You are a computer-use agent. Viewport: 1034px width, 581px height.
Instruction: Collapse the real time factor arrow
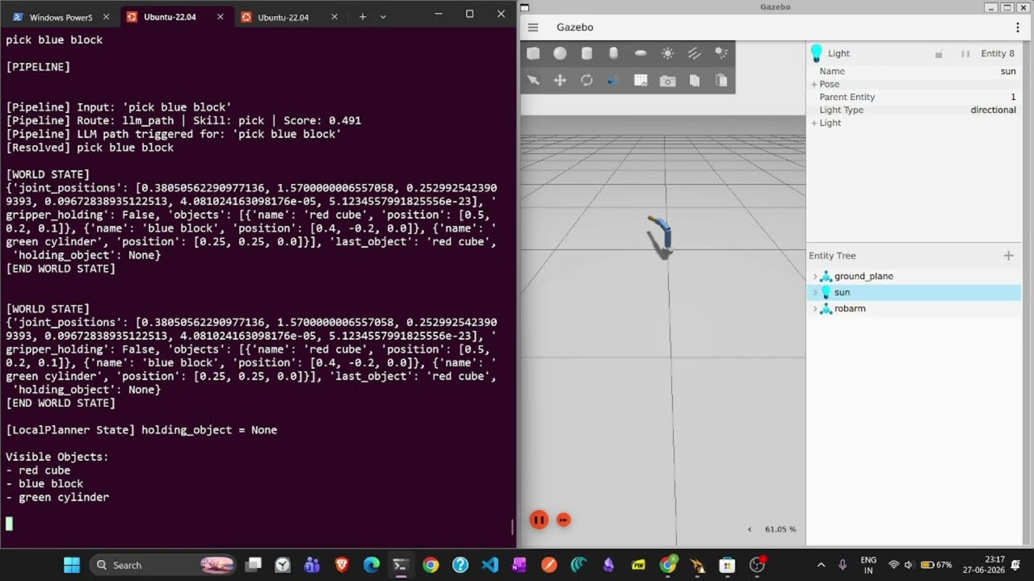tap(750, 529)
